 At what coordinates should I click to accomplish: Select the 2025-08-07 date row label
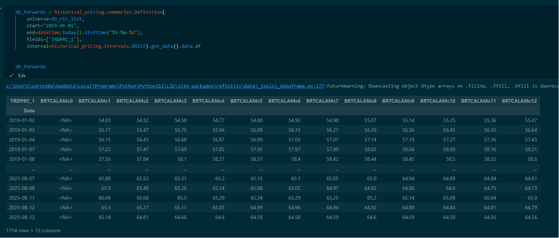click(x=22, y=178)
